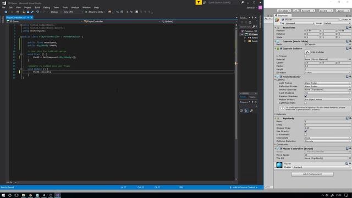The image size is (352, 198).
Task: Disable the Capsule Collider component checkbox
Action: click(x=281, y=48)
